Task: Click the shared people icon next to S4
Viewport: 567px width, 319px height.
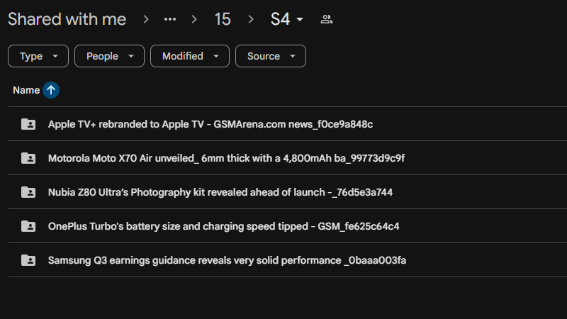Action: pos(327,19)
